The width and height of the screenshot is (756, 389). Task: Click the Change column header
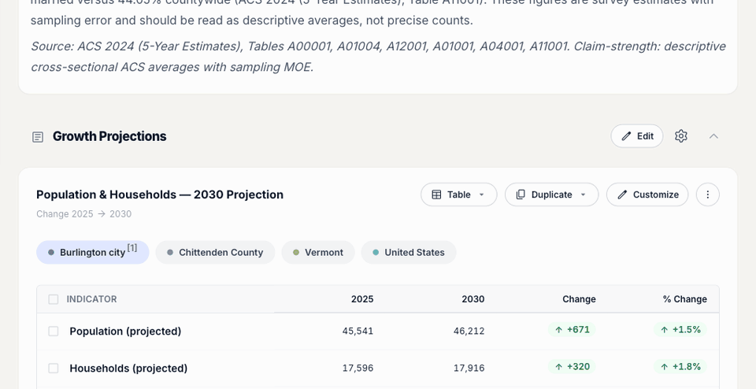click(579, 299)
